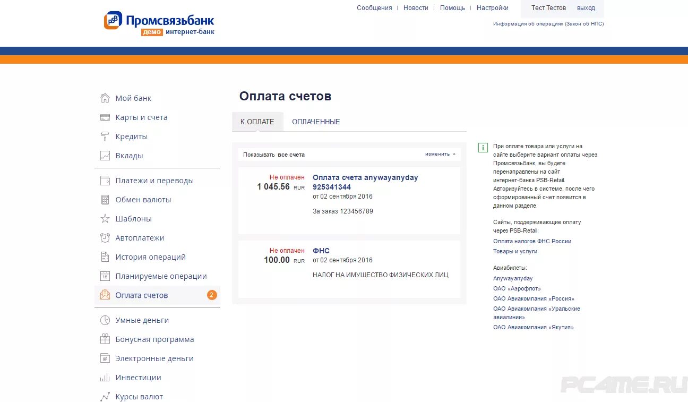Click the calculator icon beside Обмен валюты
Screen dimensions: 688x402
pyautogui.click(x=105, y=200)
